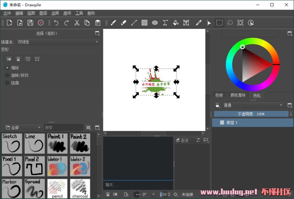
Task: Click the 不透明度 opacity slider
Action: (x=251, y=114)
